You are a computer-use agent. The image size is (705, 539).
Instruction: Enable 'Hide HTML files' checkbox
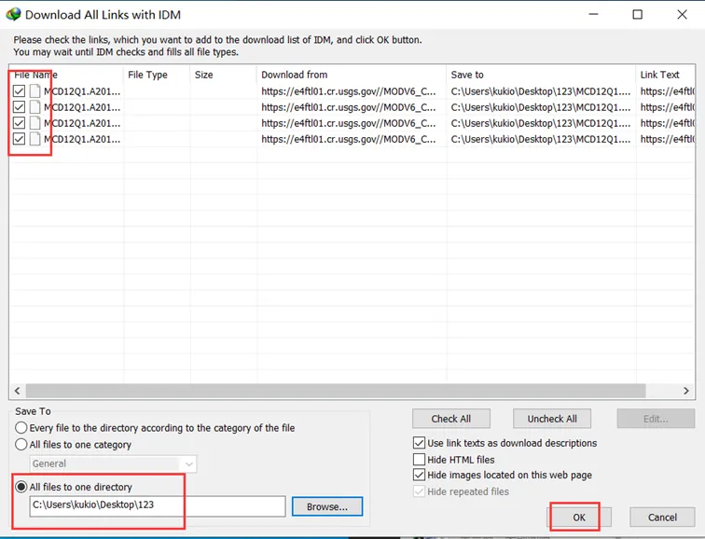point(419,460)
